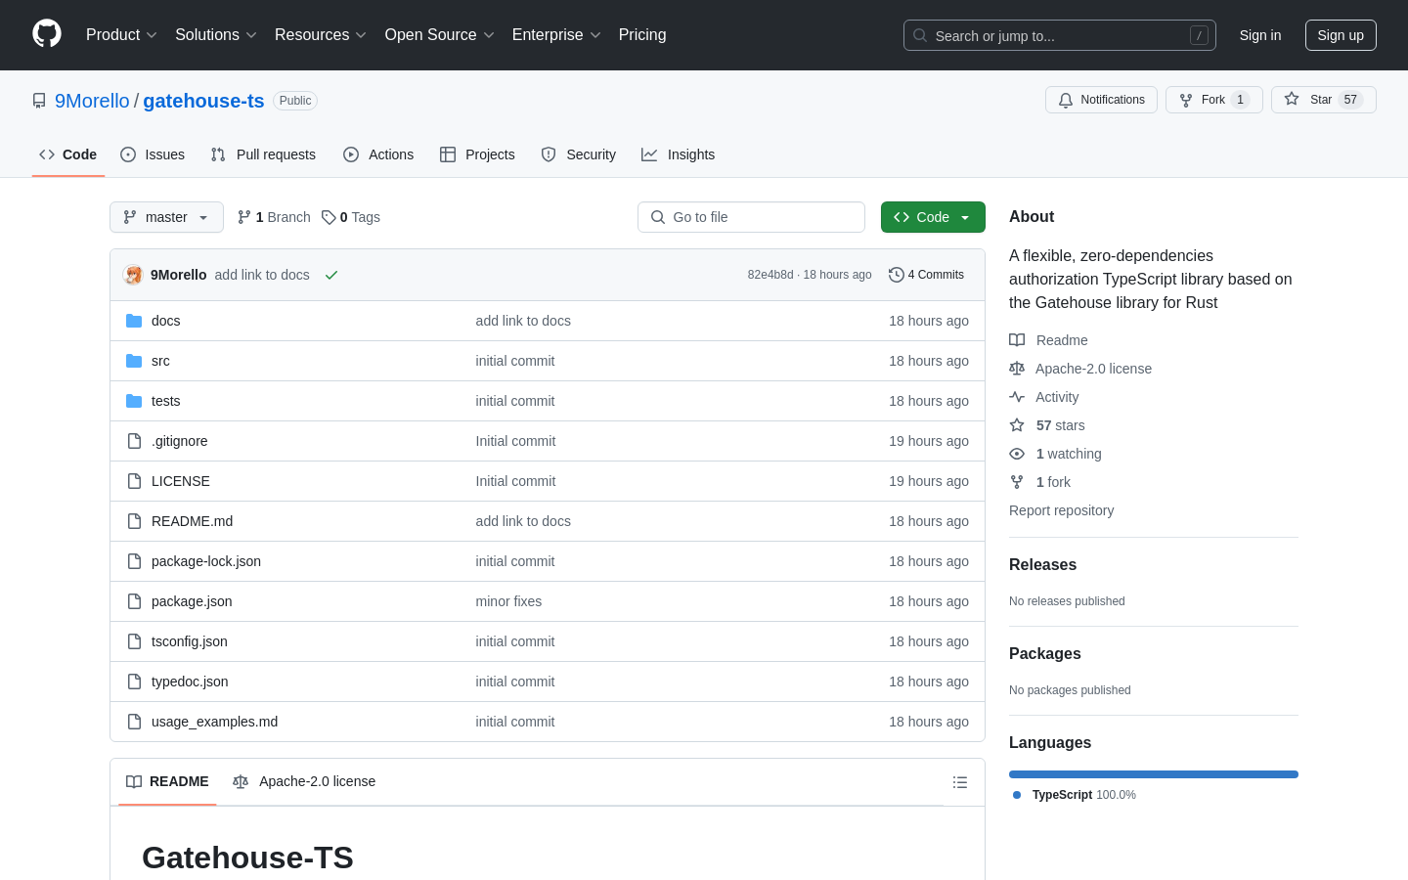This screenshot has height=880, width=1408.
Task: Click the Go to file search box
Action: point(751,217)
